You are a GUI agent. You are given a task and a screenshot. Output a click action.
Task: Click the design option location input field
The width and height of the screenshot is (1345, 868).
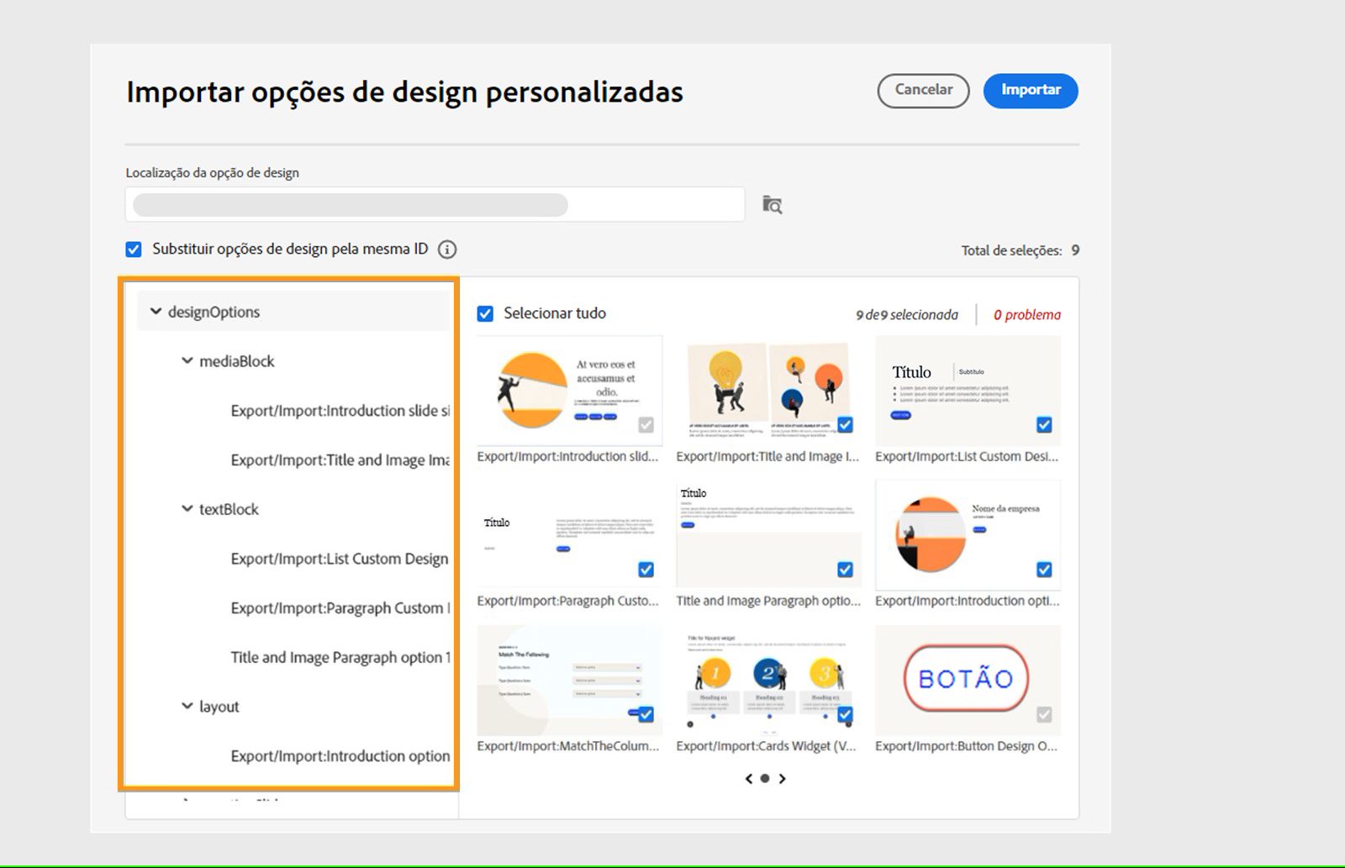click(x=437, y=203)
